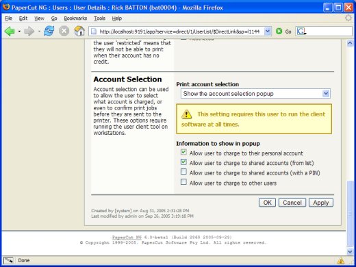
Task: Open the View menu
Action: 39,18
